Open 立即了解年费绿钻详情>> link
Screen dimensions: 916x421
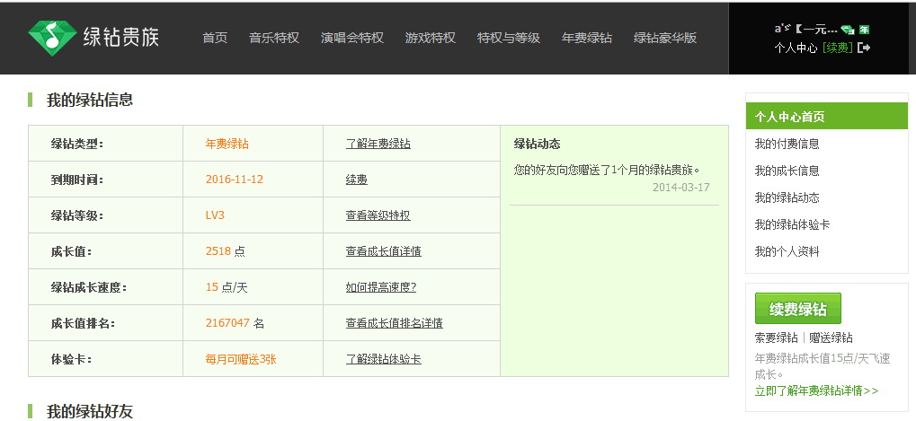(x=816, y=391)
